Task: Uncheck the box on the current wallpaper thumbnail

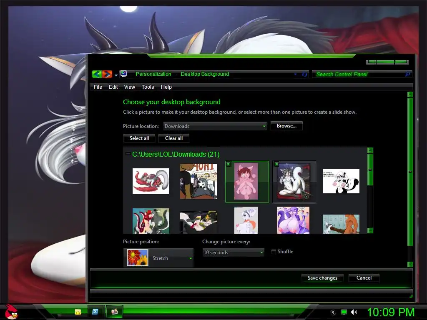Action: click(276, 164)
